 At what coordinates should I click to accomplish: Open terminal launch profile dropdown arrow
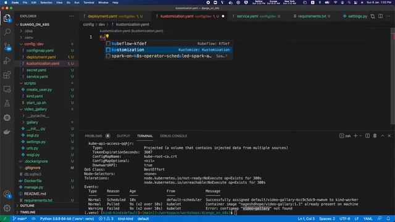pos(360,136)
